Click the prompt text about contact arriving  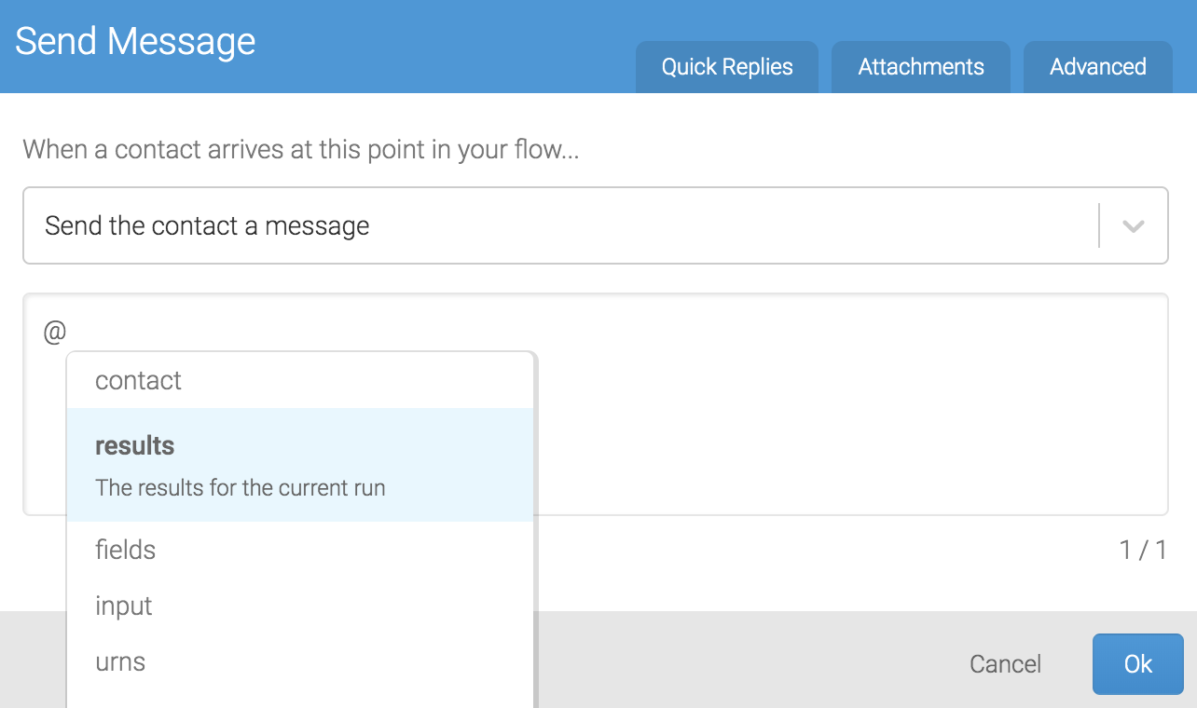pyautogui.click(x=300, y=149)
